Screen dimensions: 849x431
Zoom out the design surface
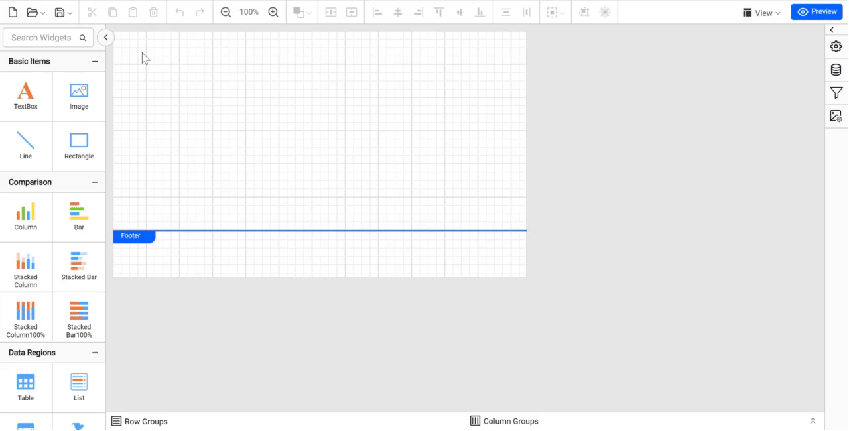226,12
